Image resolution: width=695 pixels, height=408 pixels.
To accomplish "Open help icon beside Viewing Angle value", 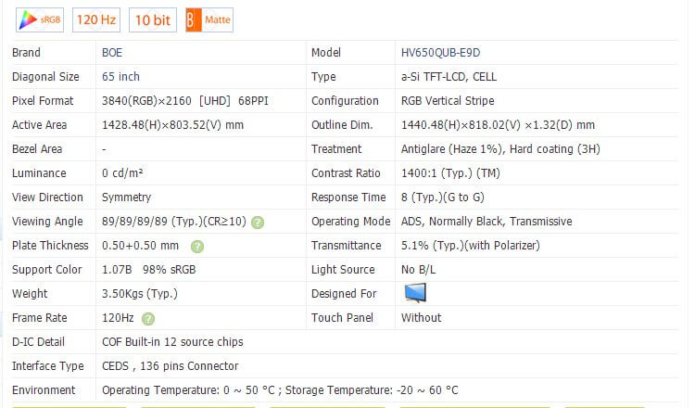I will [x=258, y=222].
